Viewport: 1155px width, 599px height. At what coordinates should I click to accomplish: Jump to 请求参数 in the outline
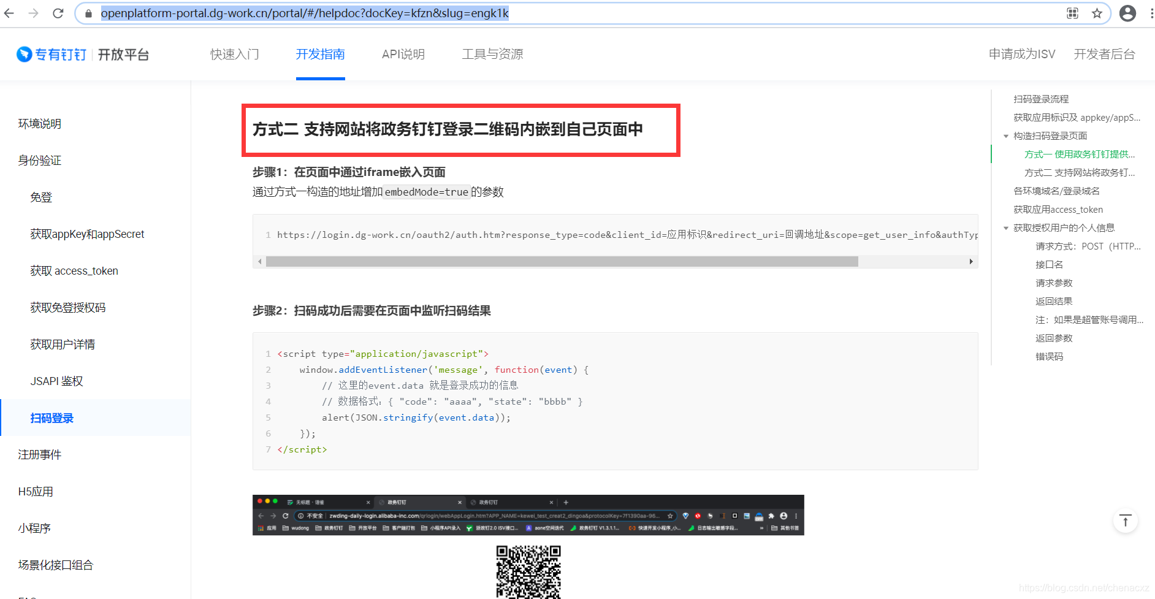click(1054, 283)
